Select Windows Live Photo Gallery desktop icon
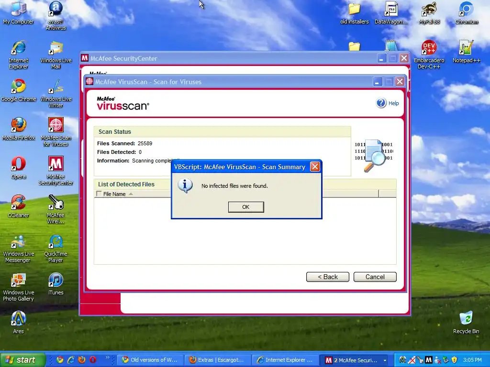The height and width of the screenshot is (367, 490). [x=19, y=287]
